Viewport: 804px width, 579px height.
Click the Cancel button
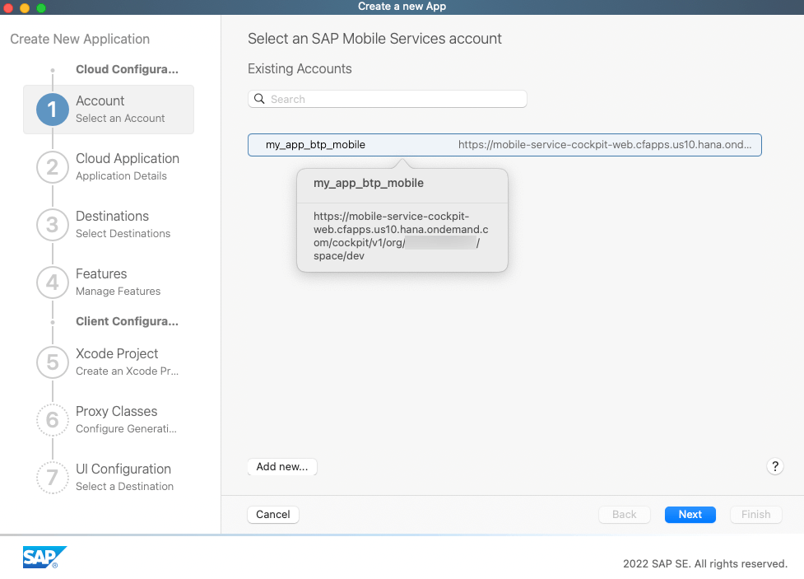(x=272, y=514)
